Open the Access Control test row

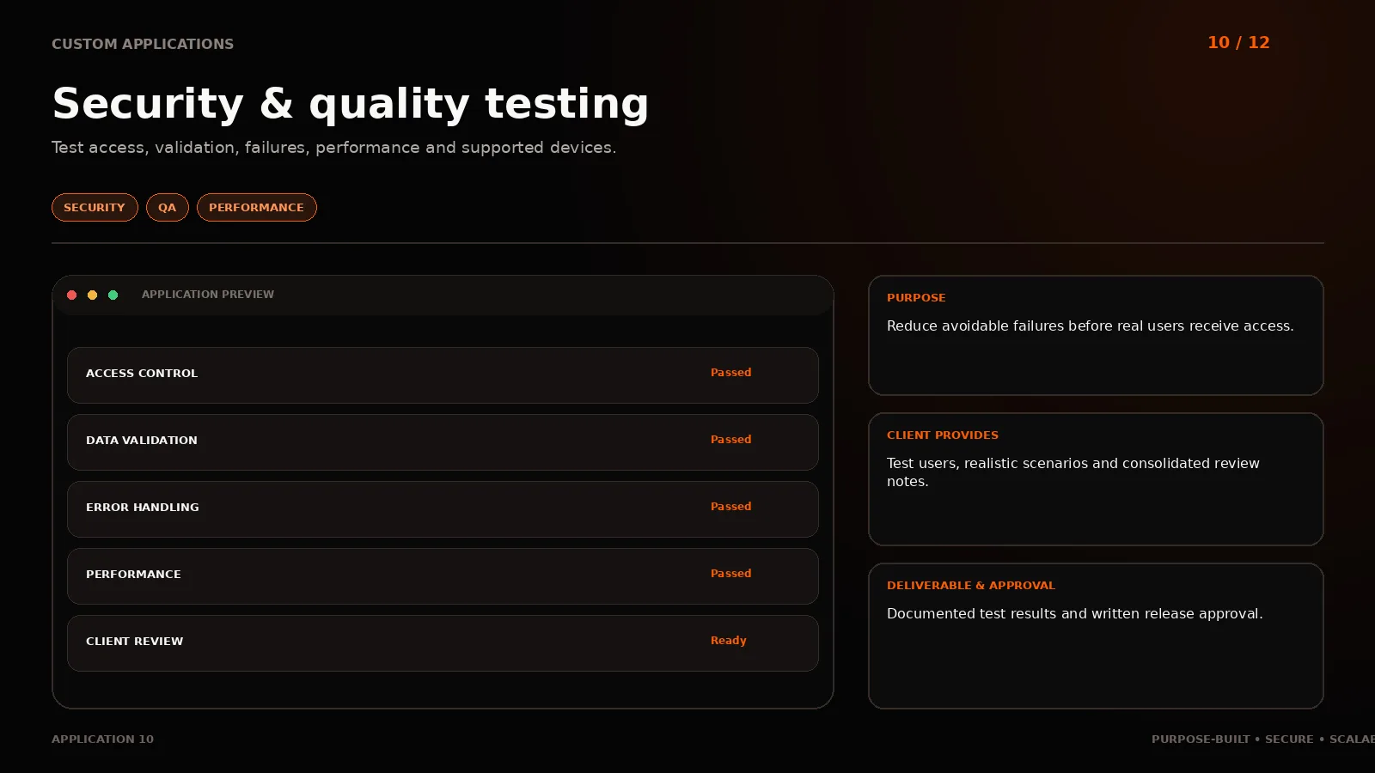[443, 375]
